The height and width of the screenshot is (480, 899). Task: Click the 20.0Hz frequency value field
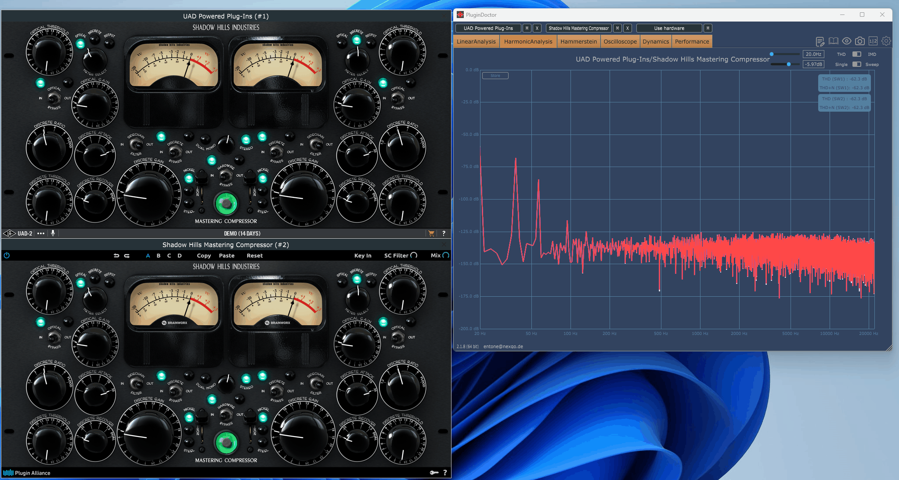pos(813,54)
